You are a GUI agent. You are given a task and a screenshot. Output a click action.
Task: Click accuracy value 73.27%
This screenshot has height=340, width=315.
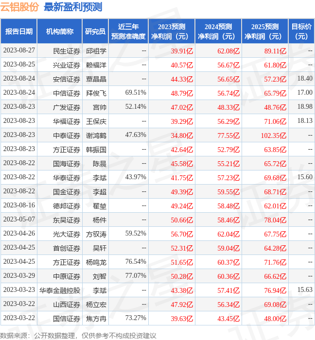136,318
